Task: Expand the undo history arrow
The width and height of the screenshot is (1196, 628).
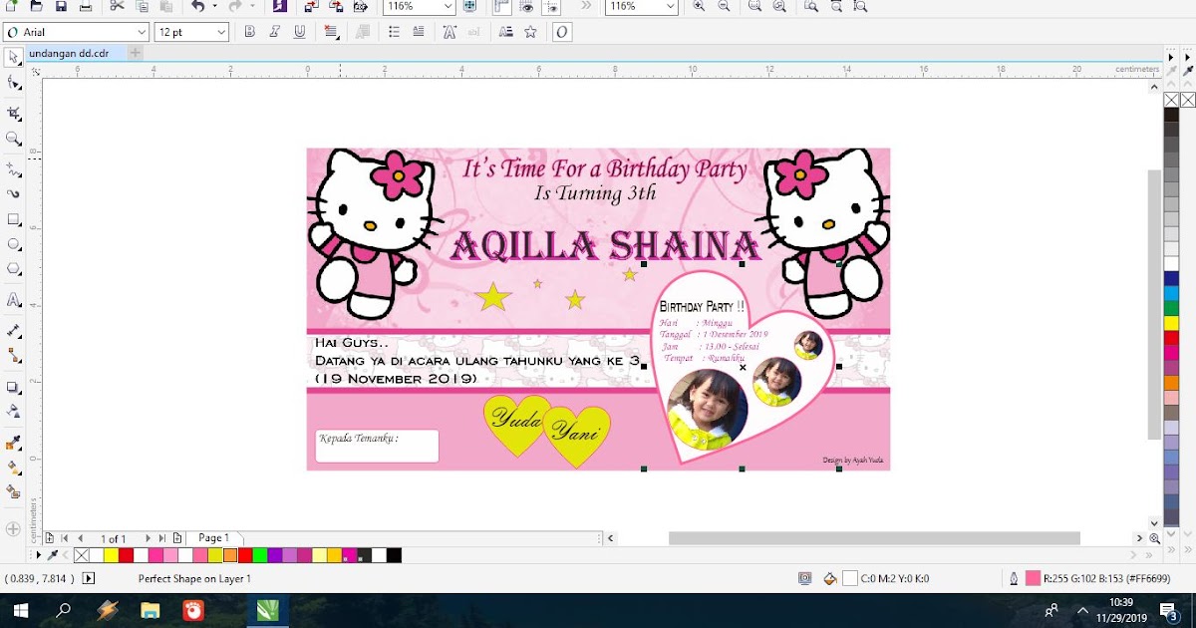Action: [213, 6]
